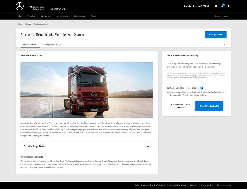
Task: Open the user profile icon
Action: [x=228, y=6]
